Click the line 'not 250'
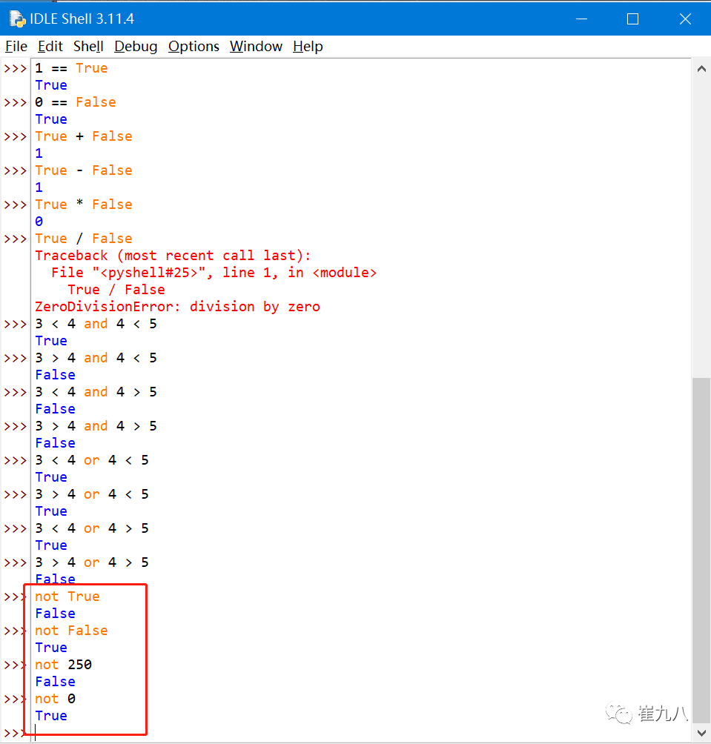 (x=63, y=665)
